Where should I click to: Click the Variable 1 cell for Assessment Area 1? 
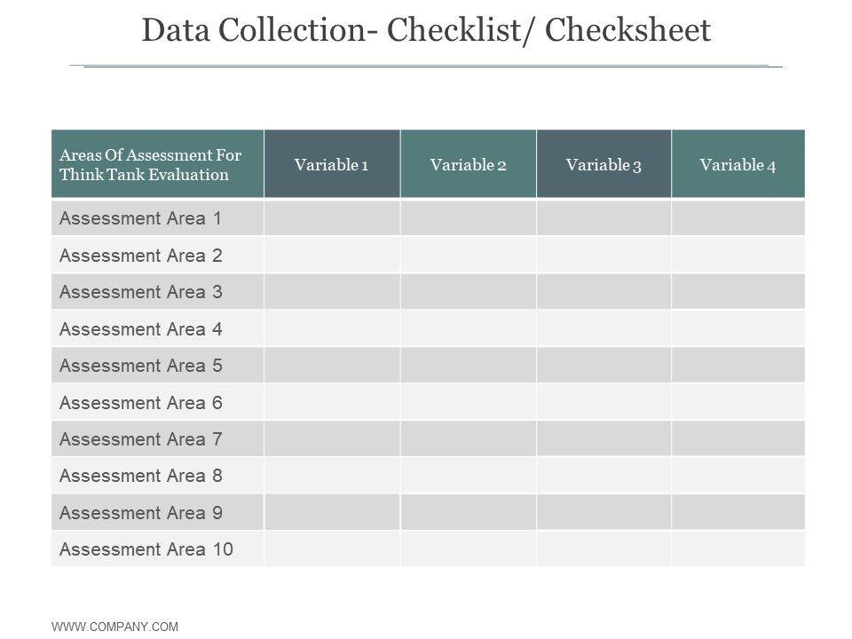332,218
